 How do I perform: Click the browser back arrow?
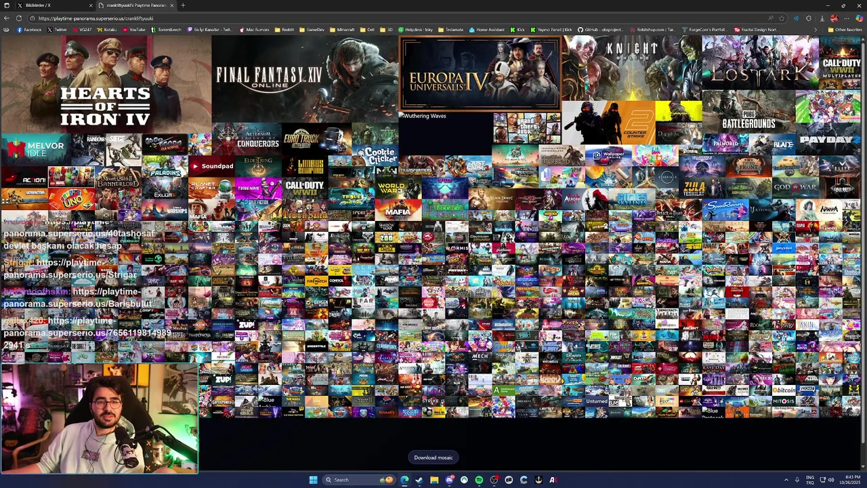(x=7, y=18)
